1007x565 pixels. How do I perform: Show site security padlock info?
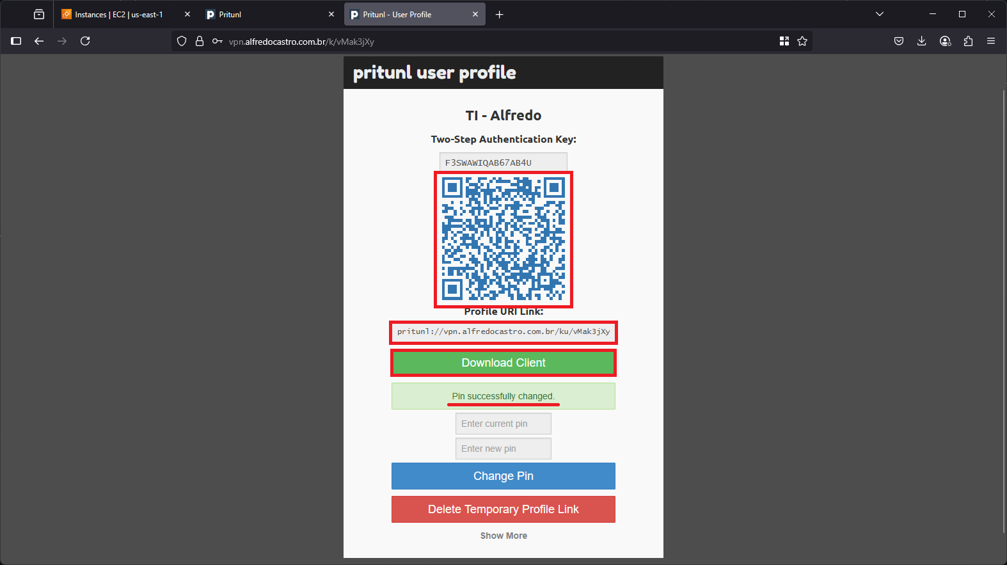pos(200,41)
